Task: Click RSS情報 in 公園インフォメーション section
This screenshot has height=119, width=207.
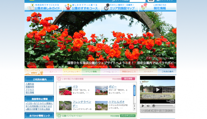Action: 115,116
